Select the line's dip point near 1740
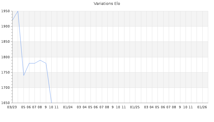 [24, 75]
